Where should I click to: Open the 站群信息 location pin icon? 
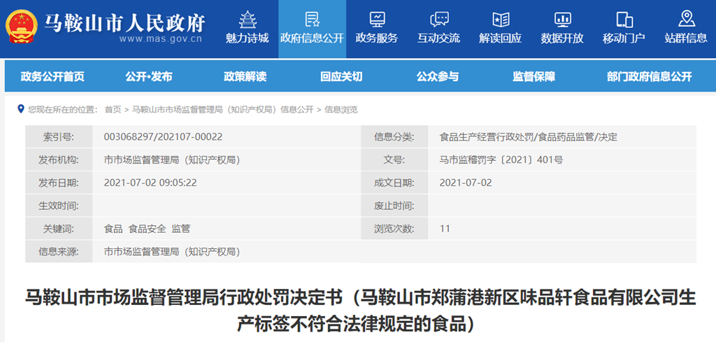click(686, 18)
